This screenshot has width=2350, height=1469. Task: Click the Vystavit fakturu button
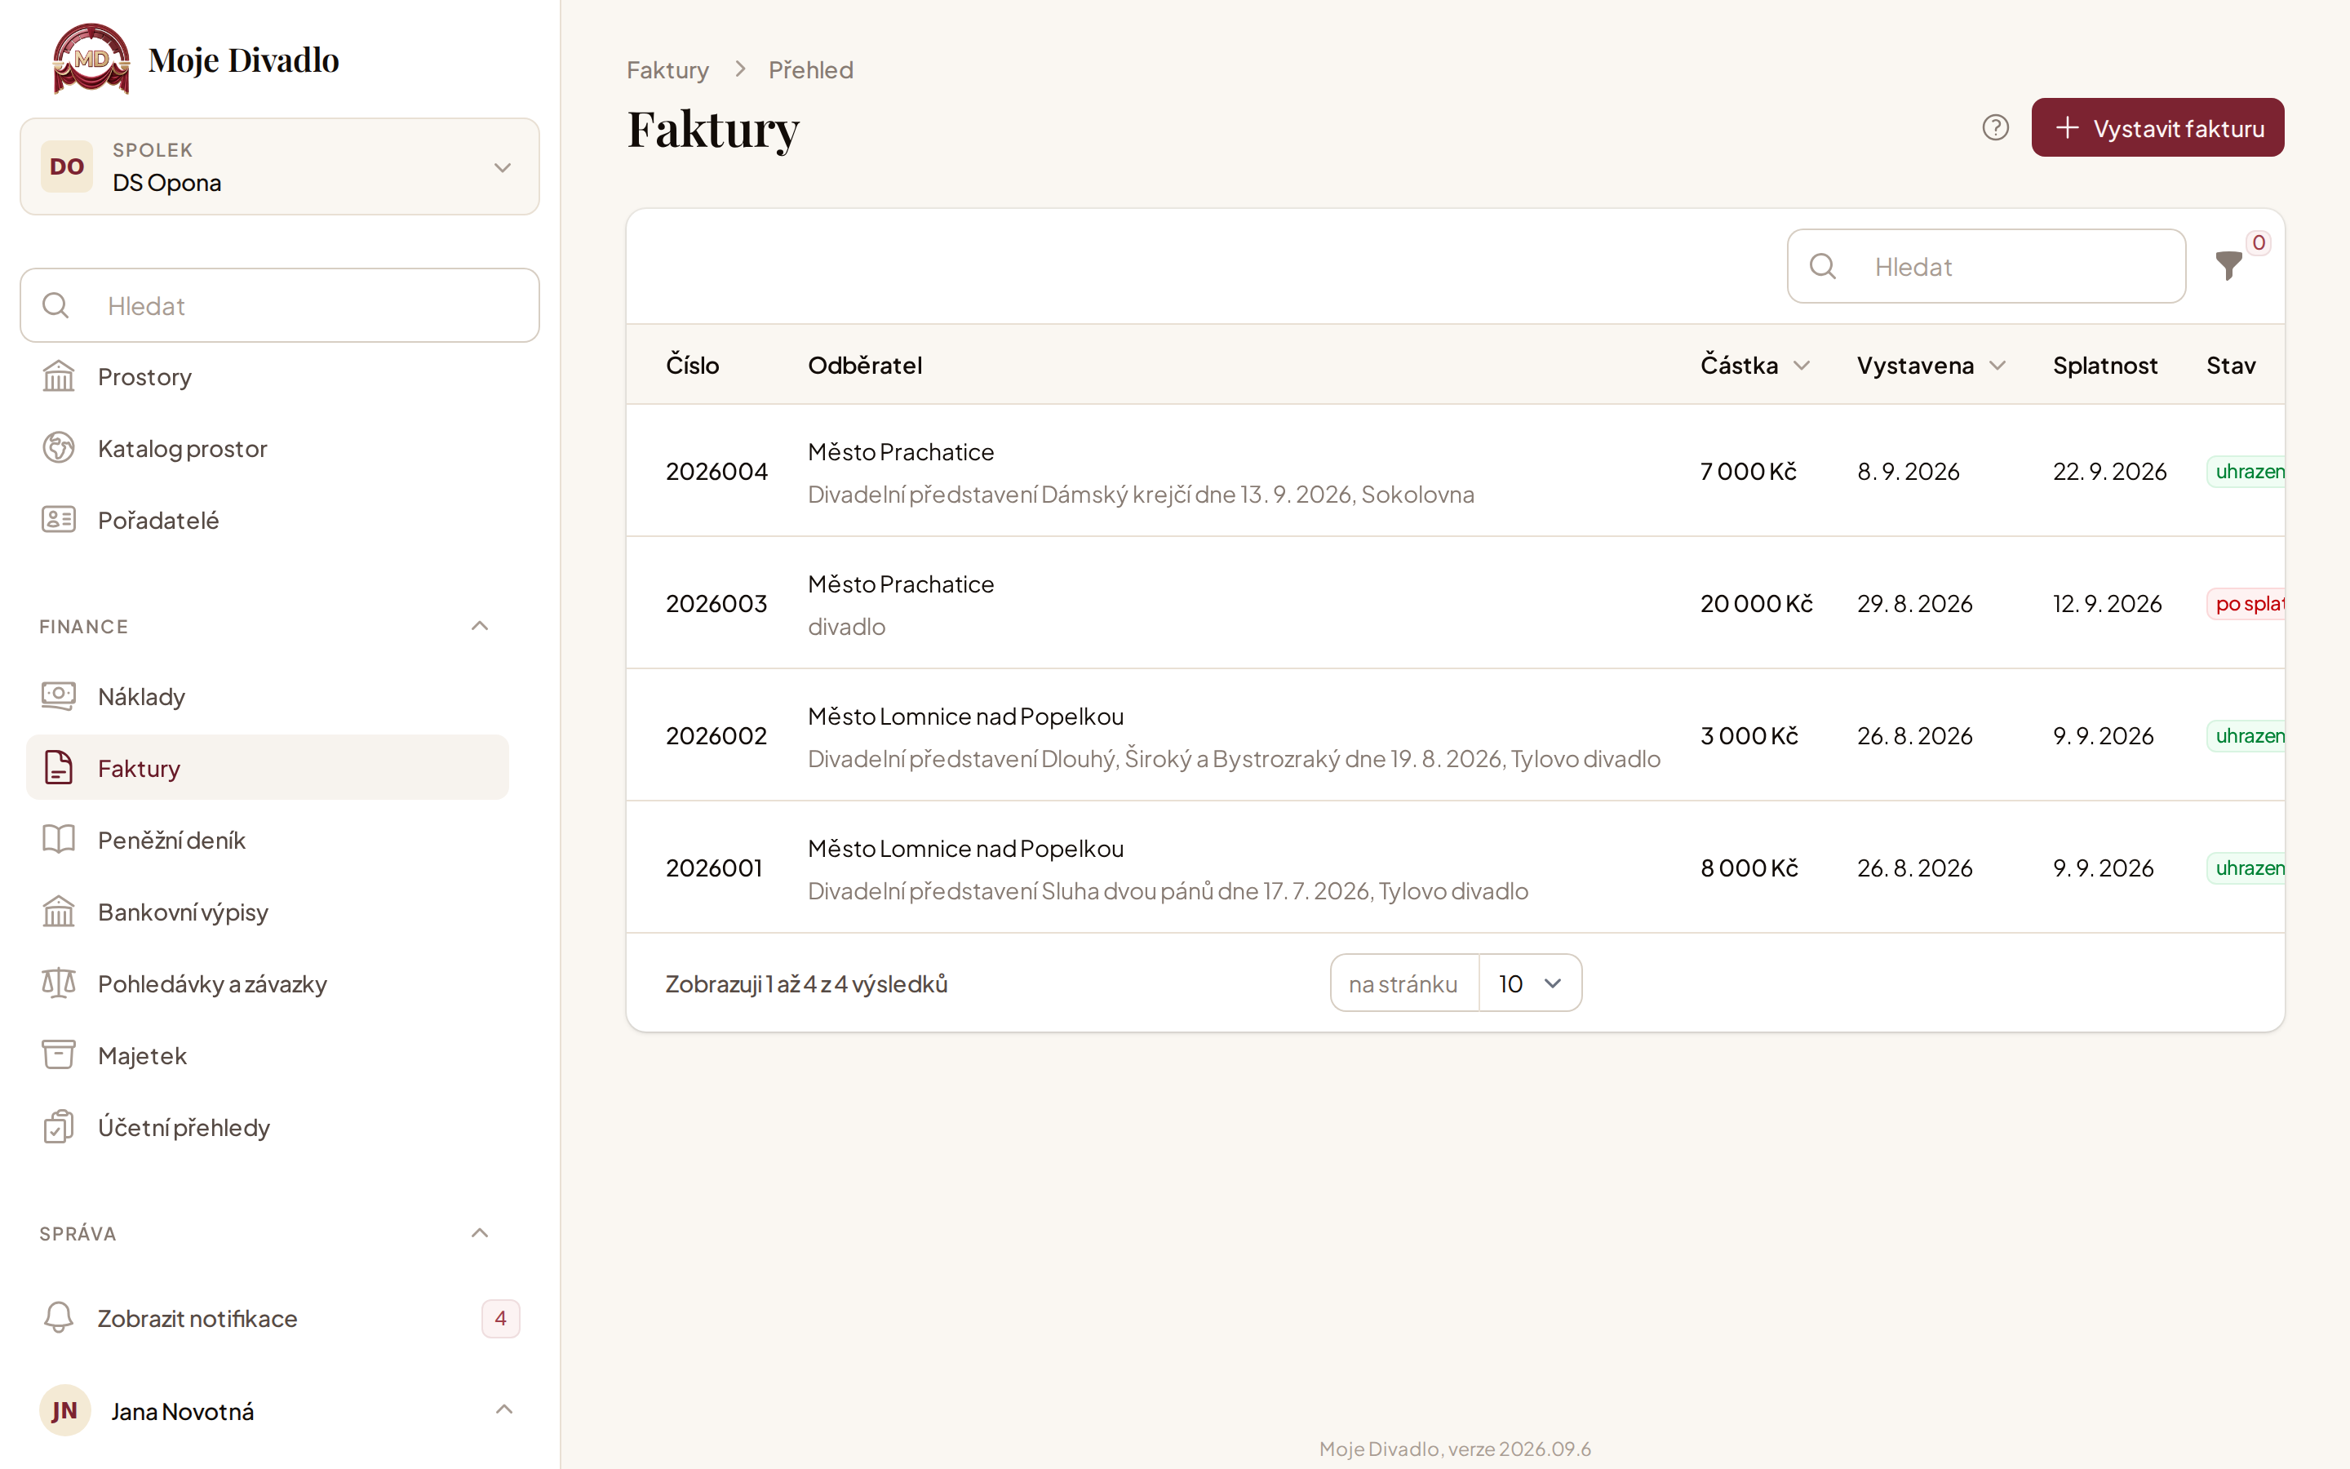[2157, 127]
